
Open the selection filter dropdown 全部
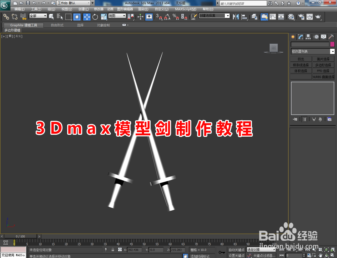[38, 16]
